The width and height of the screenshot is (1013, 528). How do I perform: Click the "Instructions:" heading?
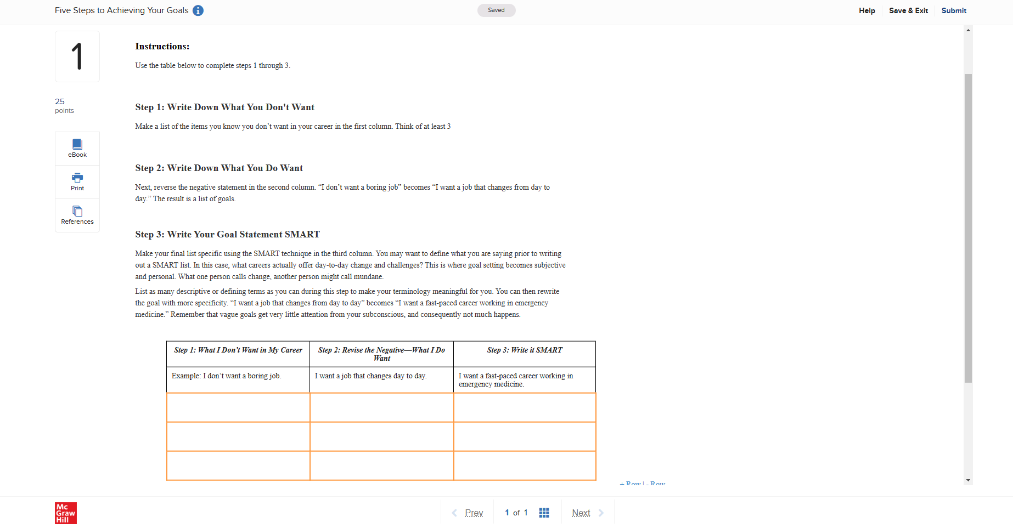coord(162,47)
